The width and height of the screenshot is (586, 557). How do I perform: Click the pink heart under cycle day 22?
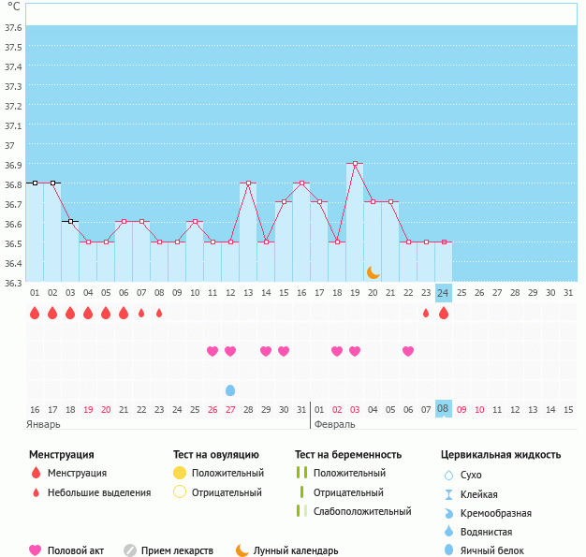click(408, 351)
